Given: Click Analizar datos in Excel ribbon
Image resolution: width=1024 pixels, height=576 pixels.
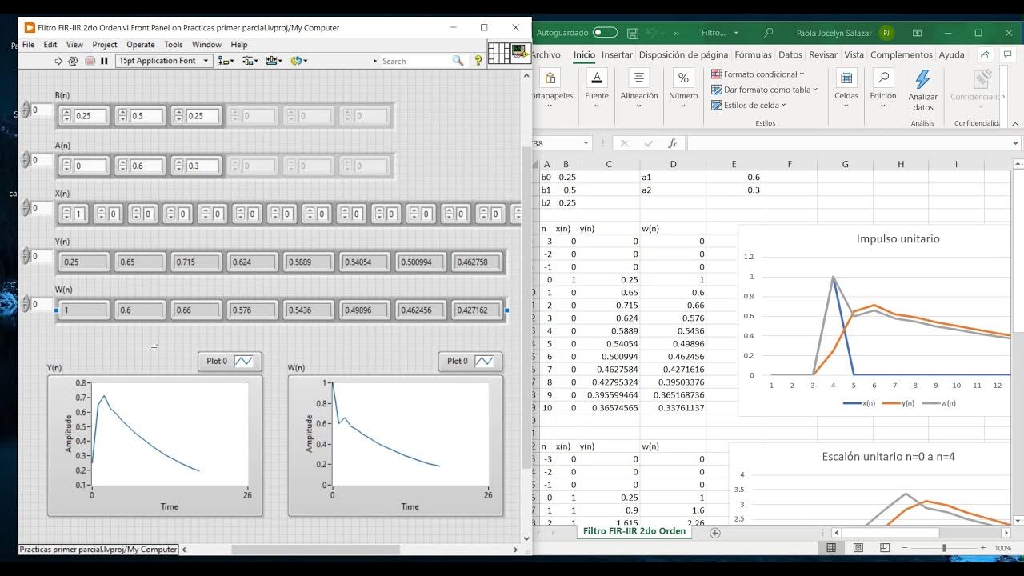Looking at the screenshot, I should coord(922,90).
